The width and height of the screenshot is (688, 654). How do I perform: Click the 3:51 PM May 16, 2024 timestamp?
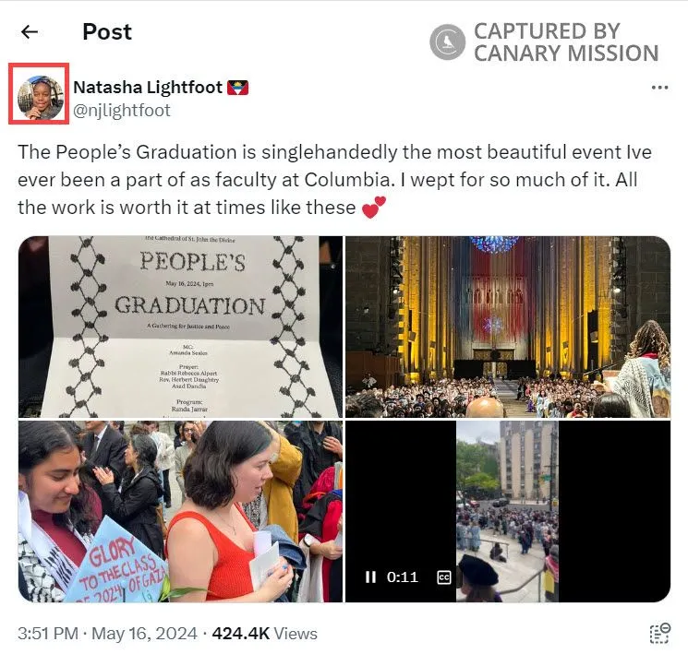click(x=107, y=634)
